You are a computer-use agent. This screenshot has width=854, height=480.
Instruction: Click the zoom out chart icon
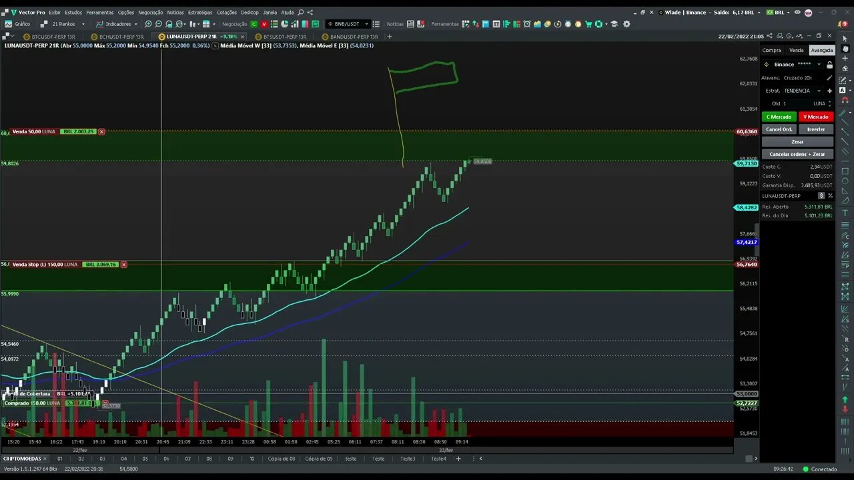point(159,24)
